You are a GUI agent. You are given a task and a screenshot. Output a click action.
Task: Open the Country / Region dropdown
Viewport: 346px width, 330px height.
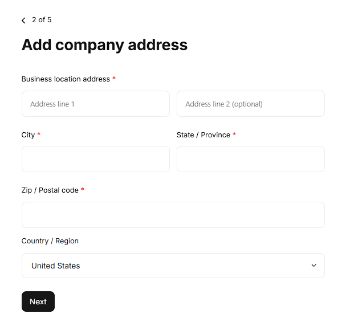click(173, 266)
